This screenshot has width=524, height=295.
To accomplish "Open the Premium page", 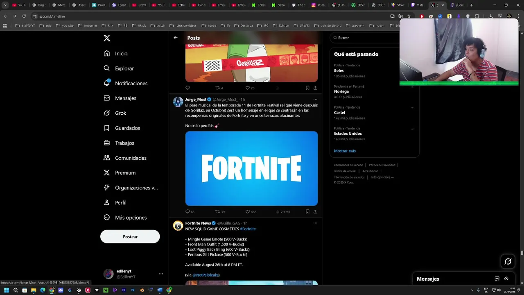I will tap(120, 173).
